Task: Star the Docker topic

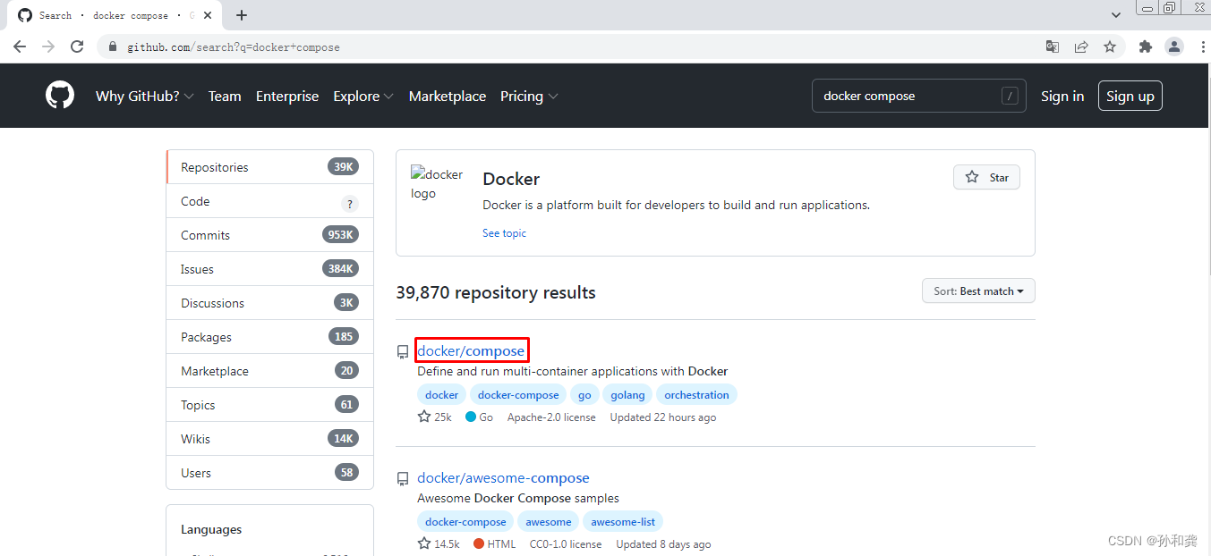Action: click(x=986, y=177)
